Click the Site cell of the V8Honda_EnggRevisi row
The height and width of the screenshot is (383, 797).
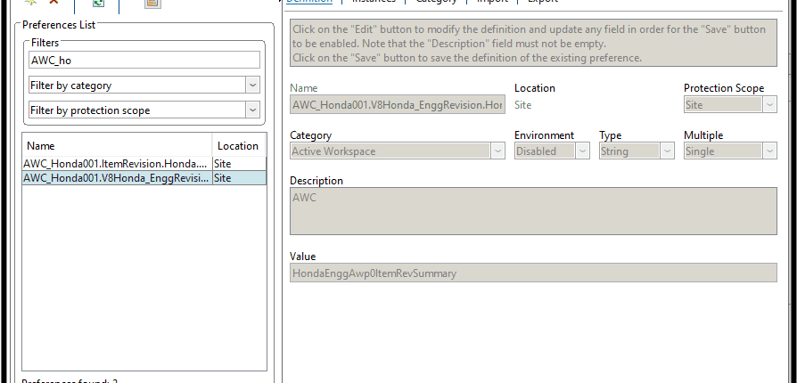pos(240,178)
